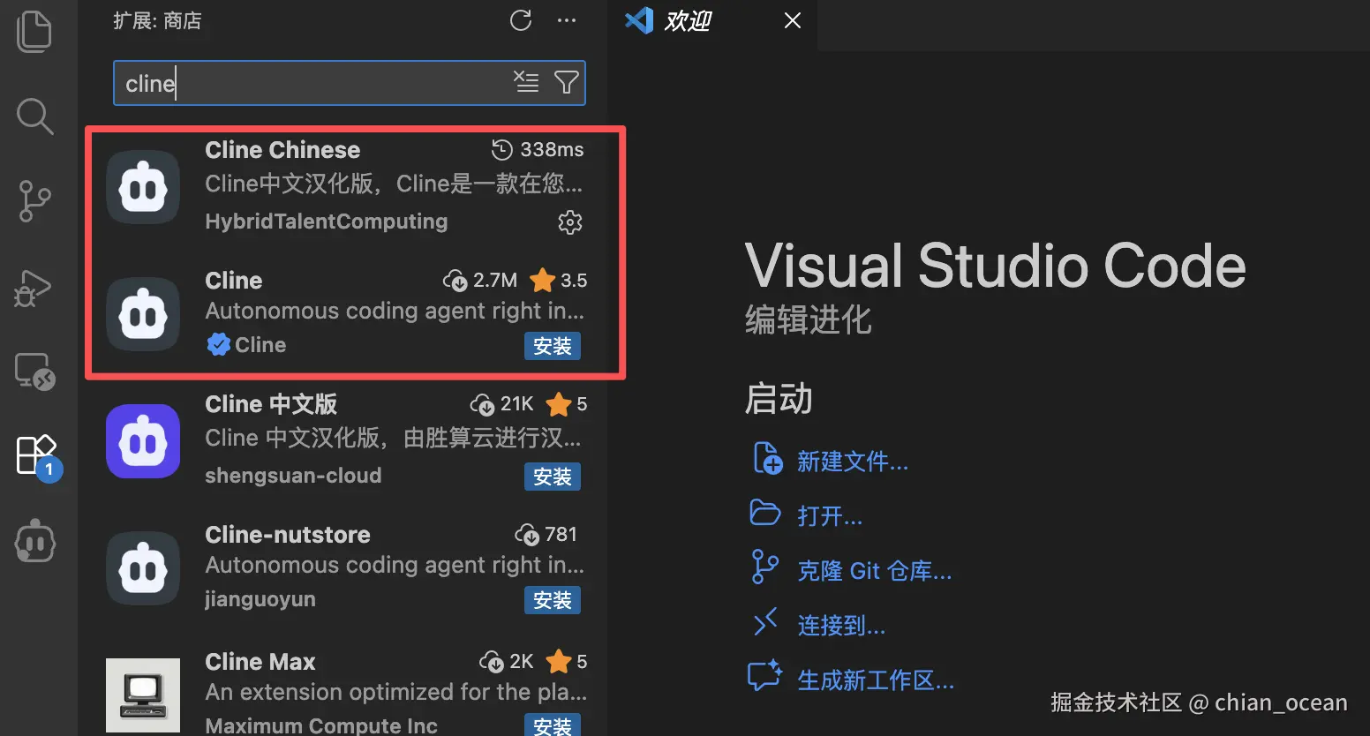Open the Search view in activity bar
1370x736 pixels.
tap(34, 116)
